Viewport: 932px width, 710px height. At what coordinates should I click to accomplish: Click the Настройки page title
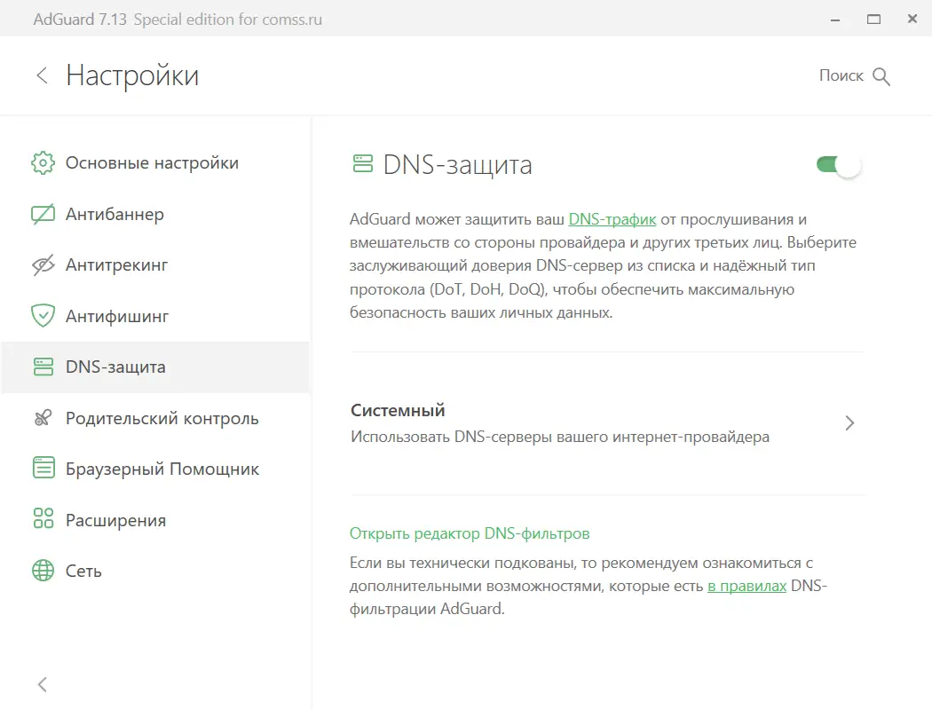132,75
